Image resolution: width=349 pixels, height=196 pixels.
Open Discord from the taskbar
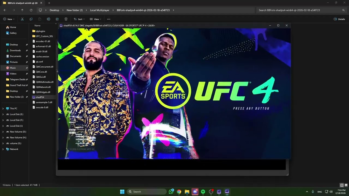[x=195, y=192]
